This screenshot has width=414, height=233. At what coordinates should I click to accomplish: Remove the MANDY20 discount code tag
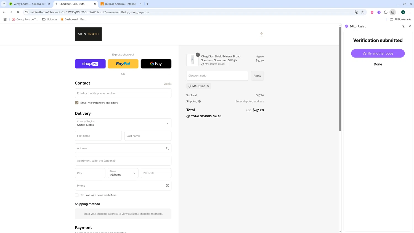208,86
